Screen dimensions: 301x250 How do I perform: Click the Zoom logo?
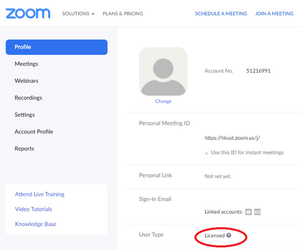[28, 13]
